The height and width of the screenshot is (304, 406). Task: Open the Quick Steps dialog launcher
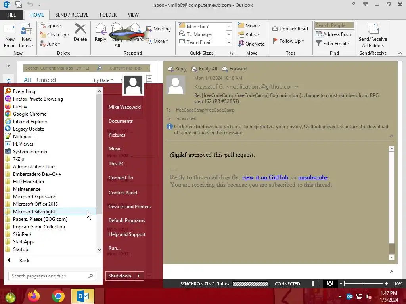coord(232,53)
